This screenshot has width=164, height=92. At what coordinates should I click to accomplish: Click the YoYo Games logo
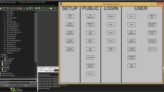tap(16, 89)
